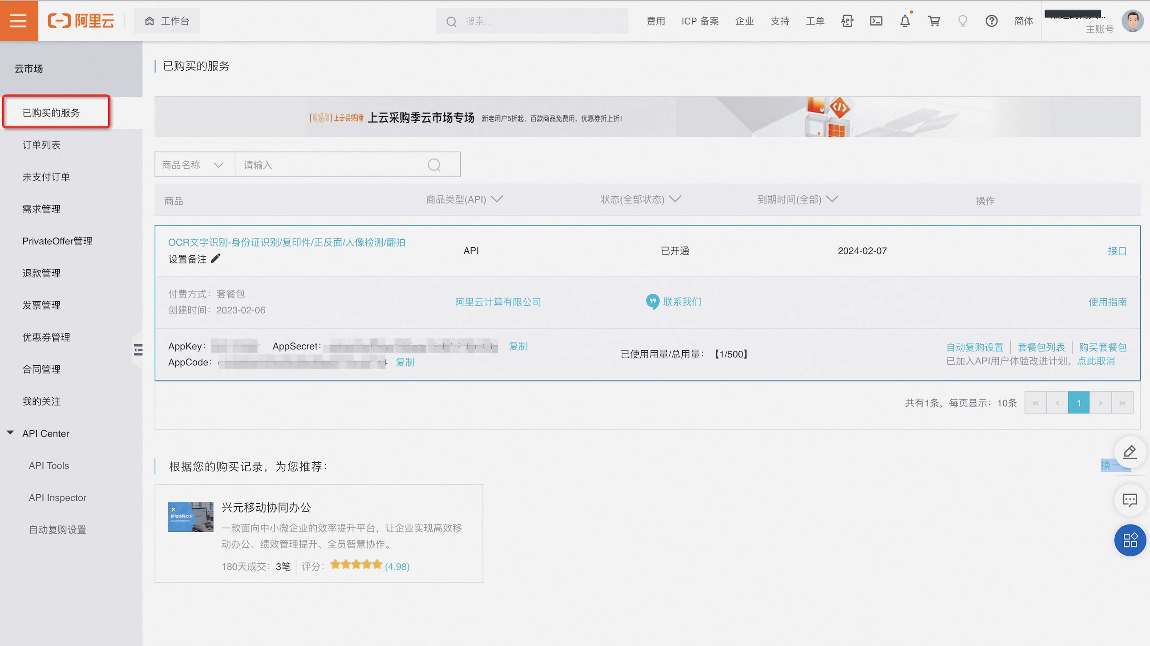
Task: Open API Tools
Action: (49, 465)
